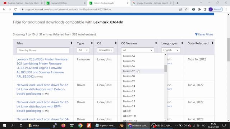Sort table by Languages column

click(x=182, y=43)
